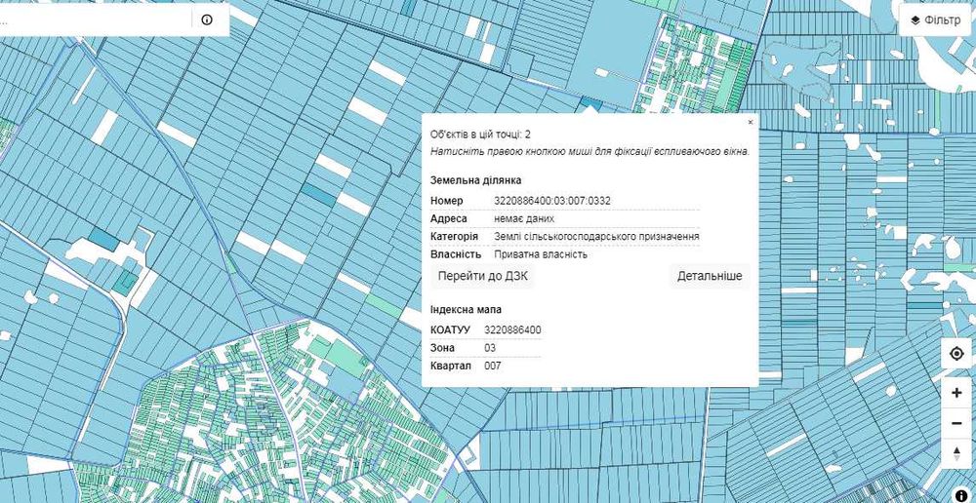Click ownership value Приватна власність
This screenshot has width=976, height=503.
(x=541, y=254)
